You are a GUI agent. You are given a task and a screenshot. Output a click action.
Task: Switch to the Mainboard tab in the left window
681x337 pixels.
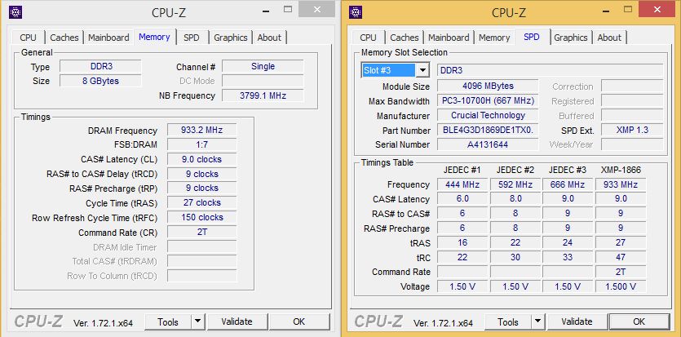108,38
